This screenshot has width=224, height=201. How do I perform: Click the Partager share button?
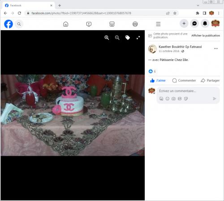tap(210, 80)
